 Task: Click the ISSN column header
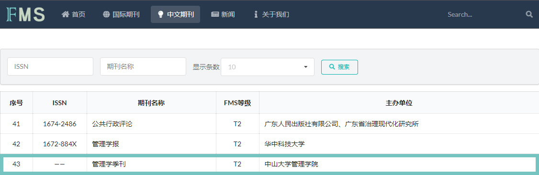pos(60,103)
